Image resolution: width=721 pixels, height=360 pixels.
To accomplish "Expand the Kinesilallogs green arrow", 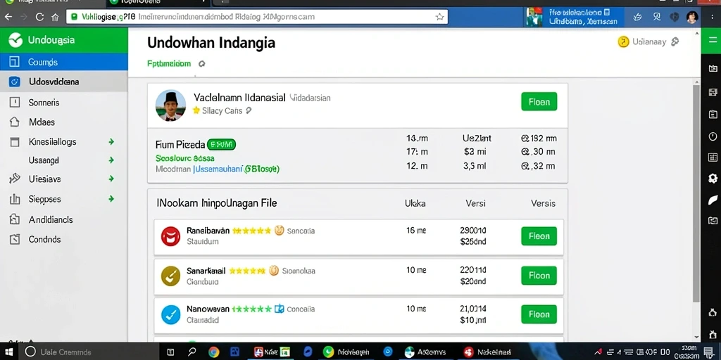I will click(111, 142).
